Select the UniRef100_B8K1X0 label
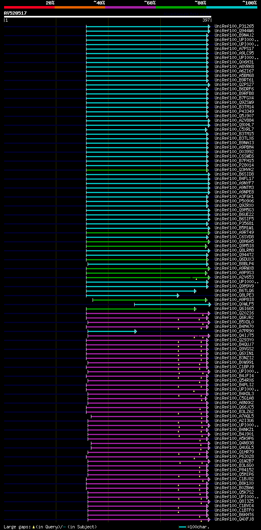This screenshot has width=261, height=530. click(x=234, y=484)
